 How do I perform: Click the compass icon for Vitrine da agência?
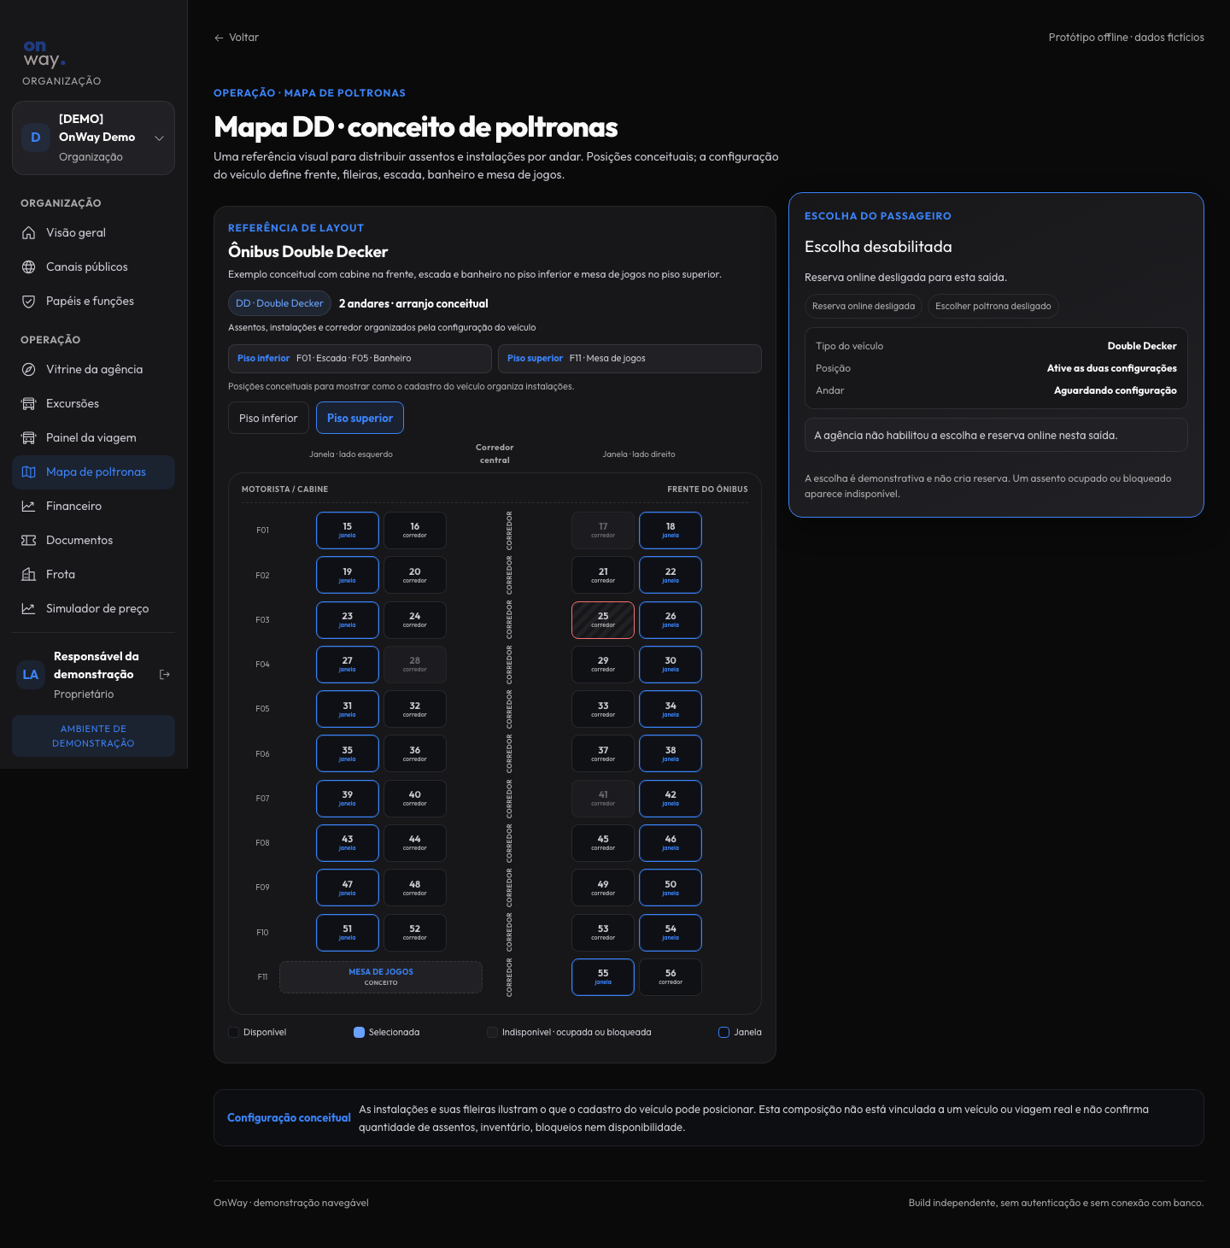coord(28,369)
